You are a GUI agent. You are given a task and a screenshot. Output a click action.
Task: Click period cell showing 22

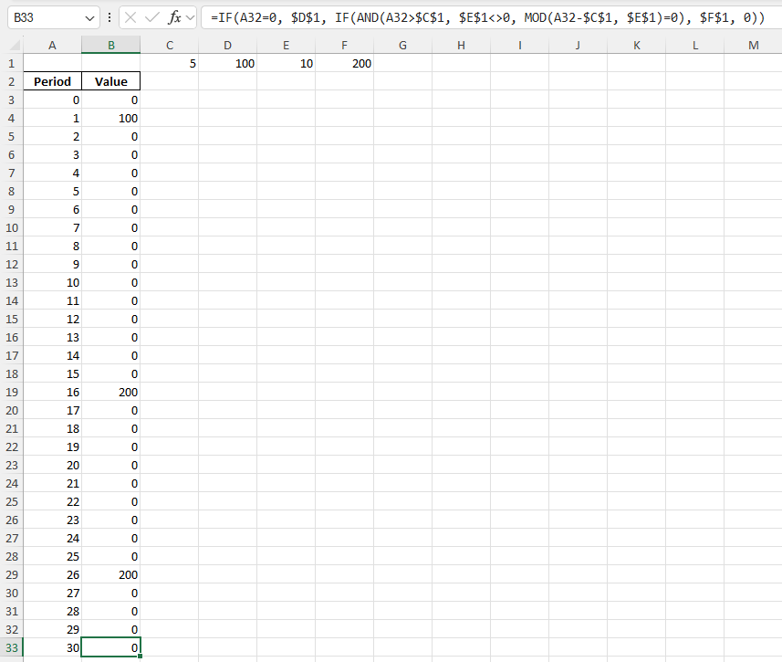52,501
